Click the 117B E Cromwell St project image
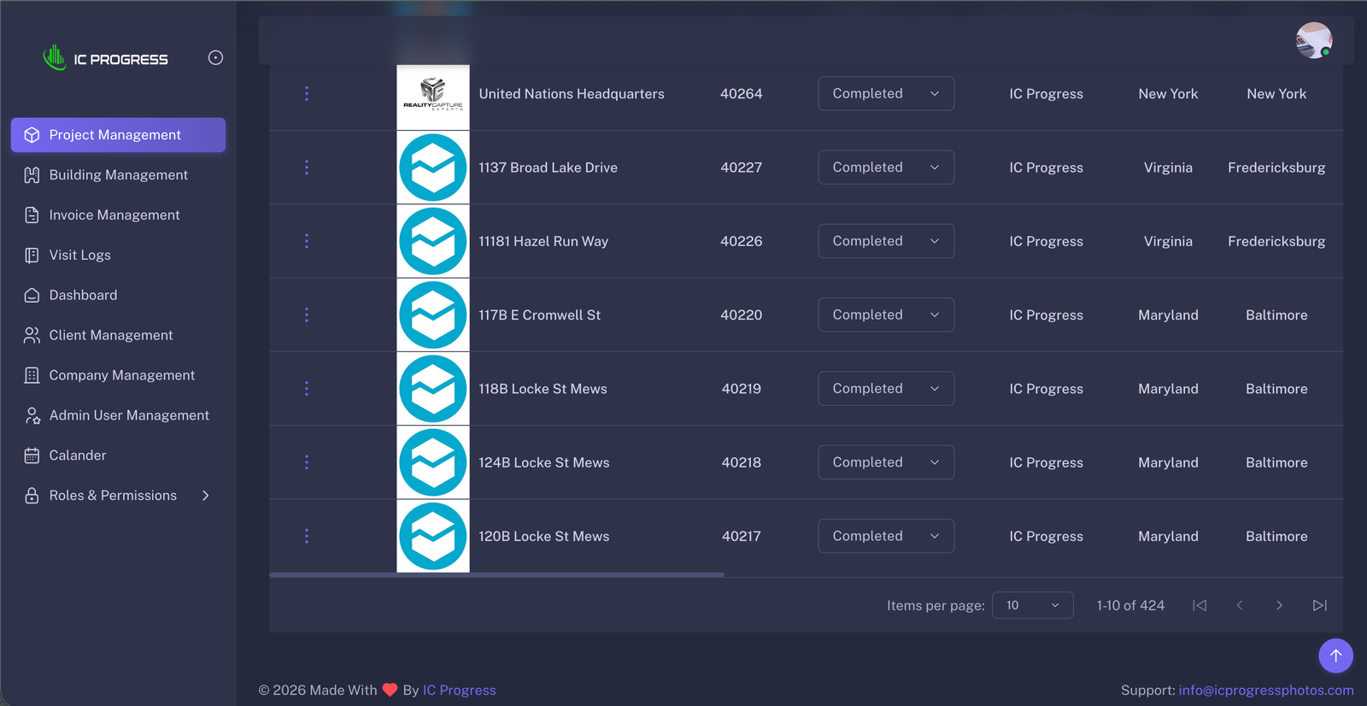Image resolution: width=1367 pixels, height=706 pixels. [433, 315]
